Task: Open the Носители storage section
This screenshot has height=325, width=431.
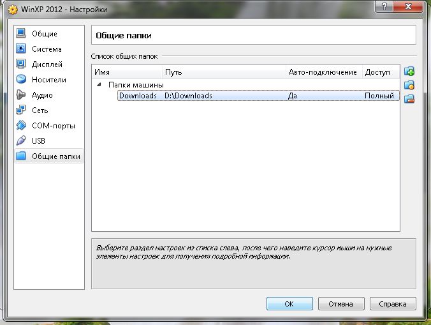Action: tap(48, 80)
